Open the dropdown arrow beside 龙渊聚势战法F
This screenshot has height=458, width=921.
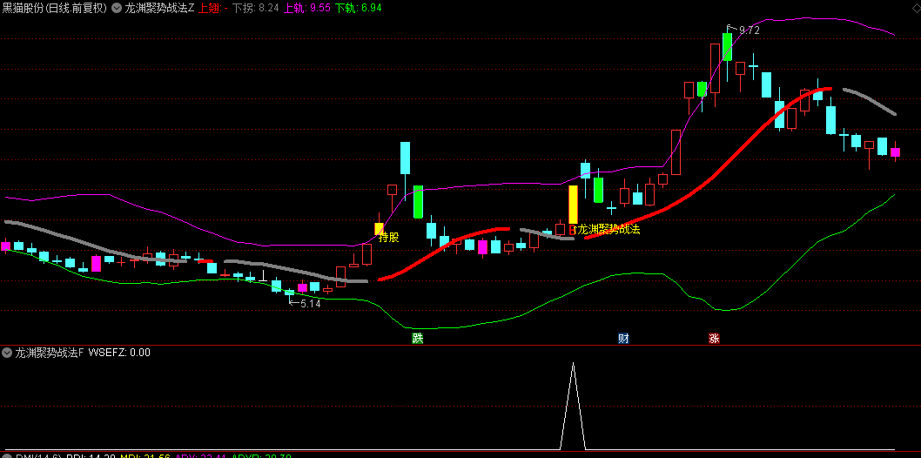pos(7,353)
